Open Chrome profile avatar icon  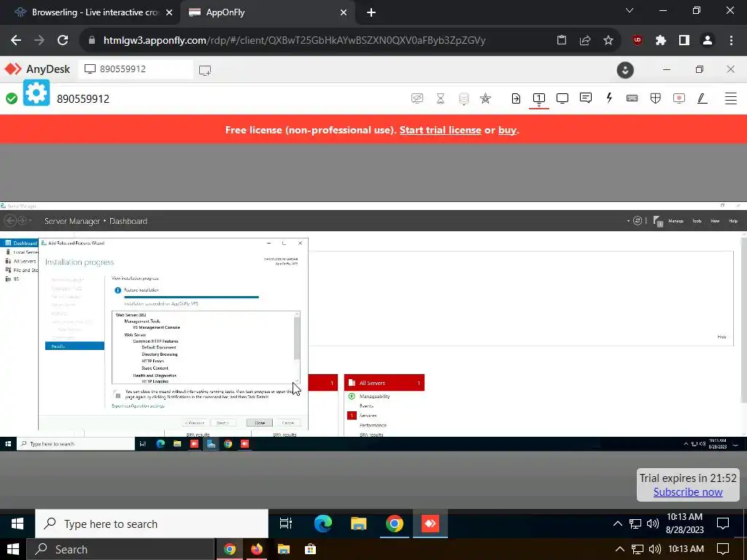(x=708, y=41)
